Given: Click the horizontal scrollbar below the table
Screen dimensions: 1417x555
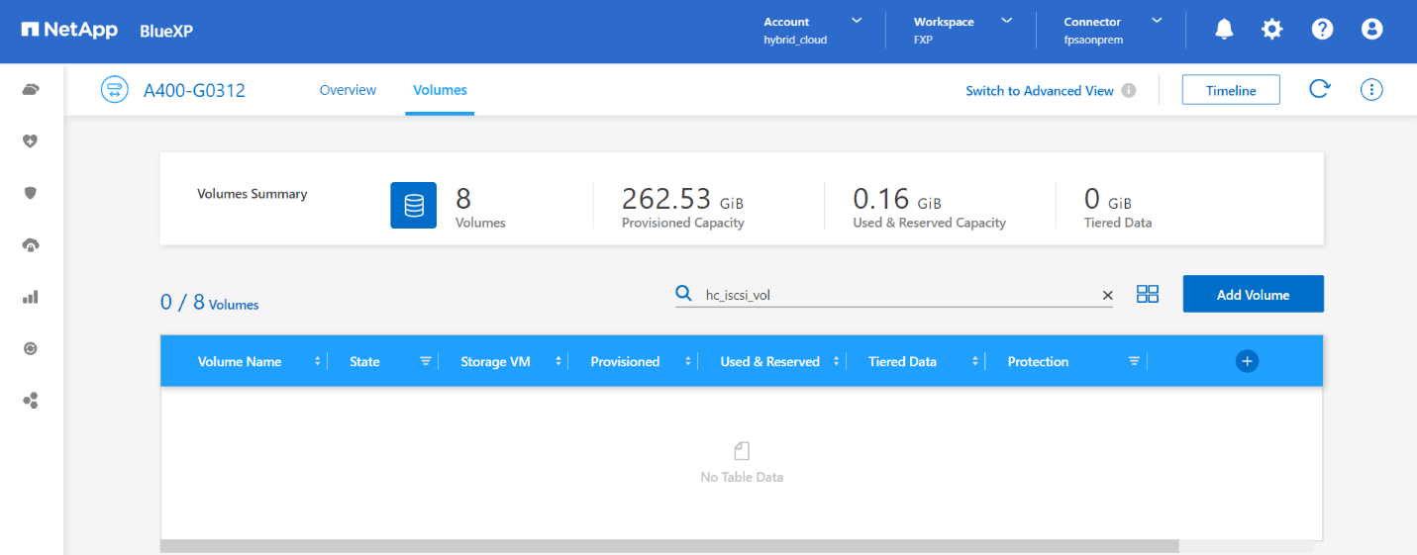Looking at the screenshot, I should tap(669, 546).
